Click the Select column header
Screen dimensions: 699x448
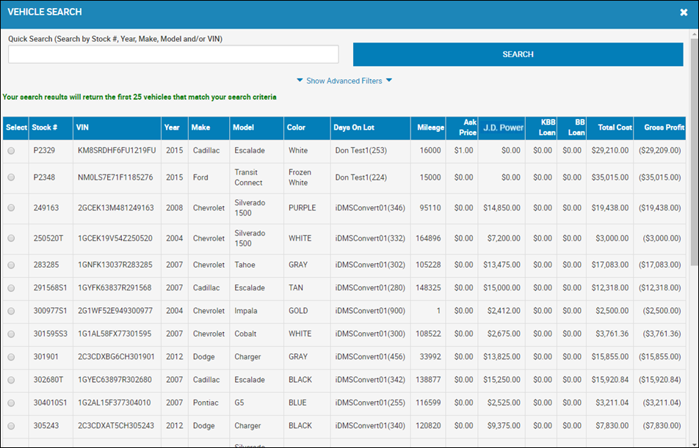(x=16, y=128)
